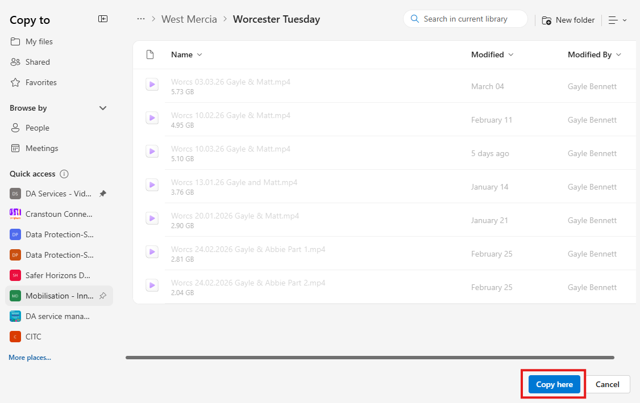Collapse the Copy to navigation pane
The width and height of the screenshot is (640, 403).
click(103, 19)
